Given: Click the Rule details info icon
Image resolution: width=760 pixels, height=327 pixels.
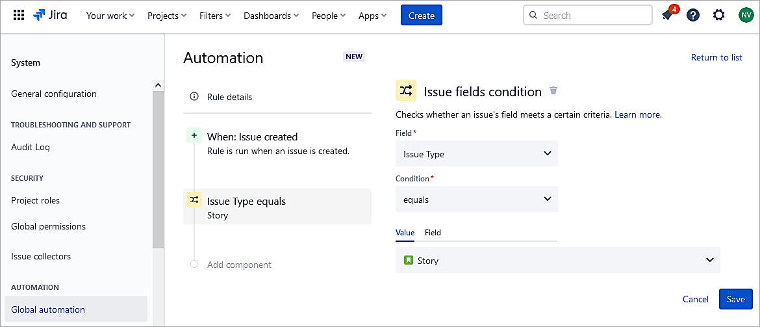Looking at the screenshot, I should click(x=194, y=97).
